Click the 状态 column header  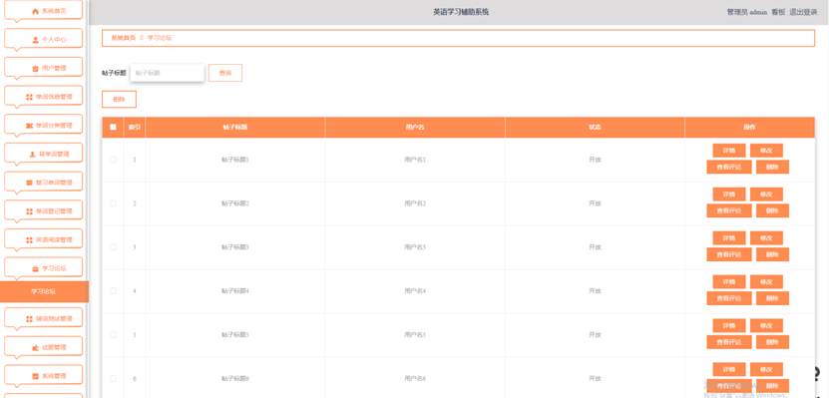click(595, 128)
